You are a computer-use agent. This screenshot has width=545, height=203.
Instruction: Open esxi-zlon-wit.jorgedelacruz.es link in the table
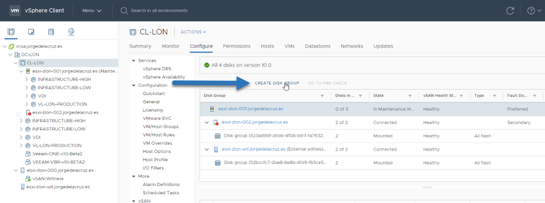[254, 149]
